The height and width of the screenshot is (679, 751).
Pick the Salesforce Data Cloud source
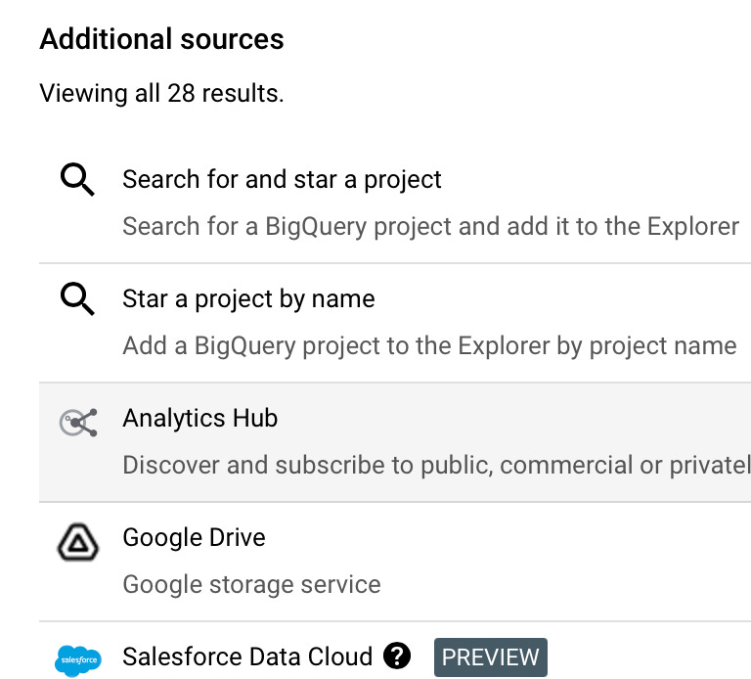click(247, 656)
